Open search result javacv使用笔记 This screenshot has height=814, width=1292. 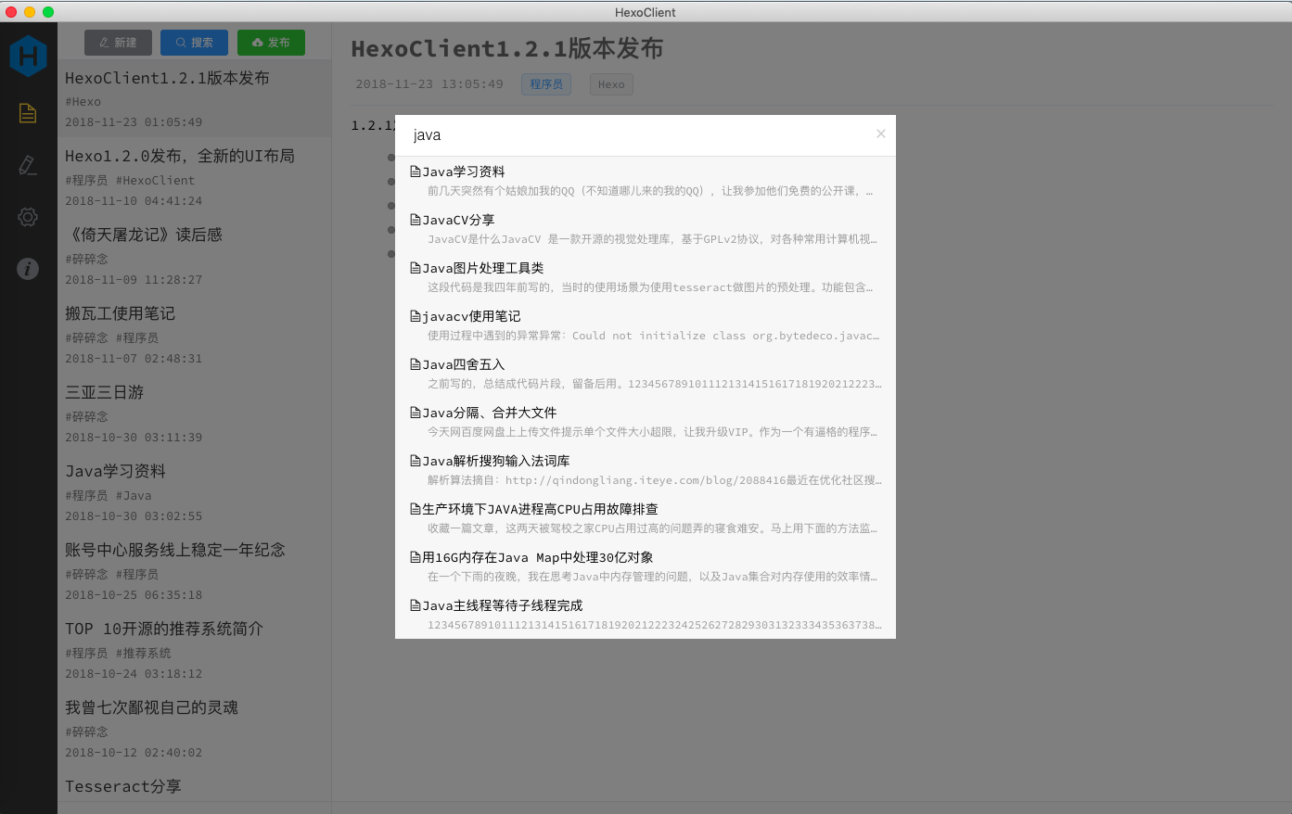pos(646,325)
